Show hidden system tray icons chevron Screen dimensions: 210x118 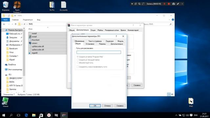(176, 115)
